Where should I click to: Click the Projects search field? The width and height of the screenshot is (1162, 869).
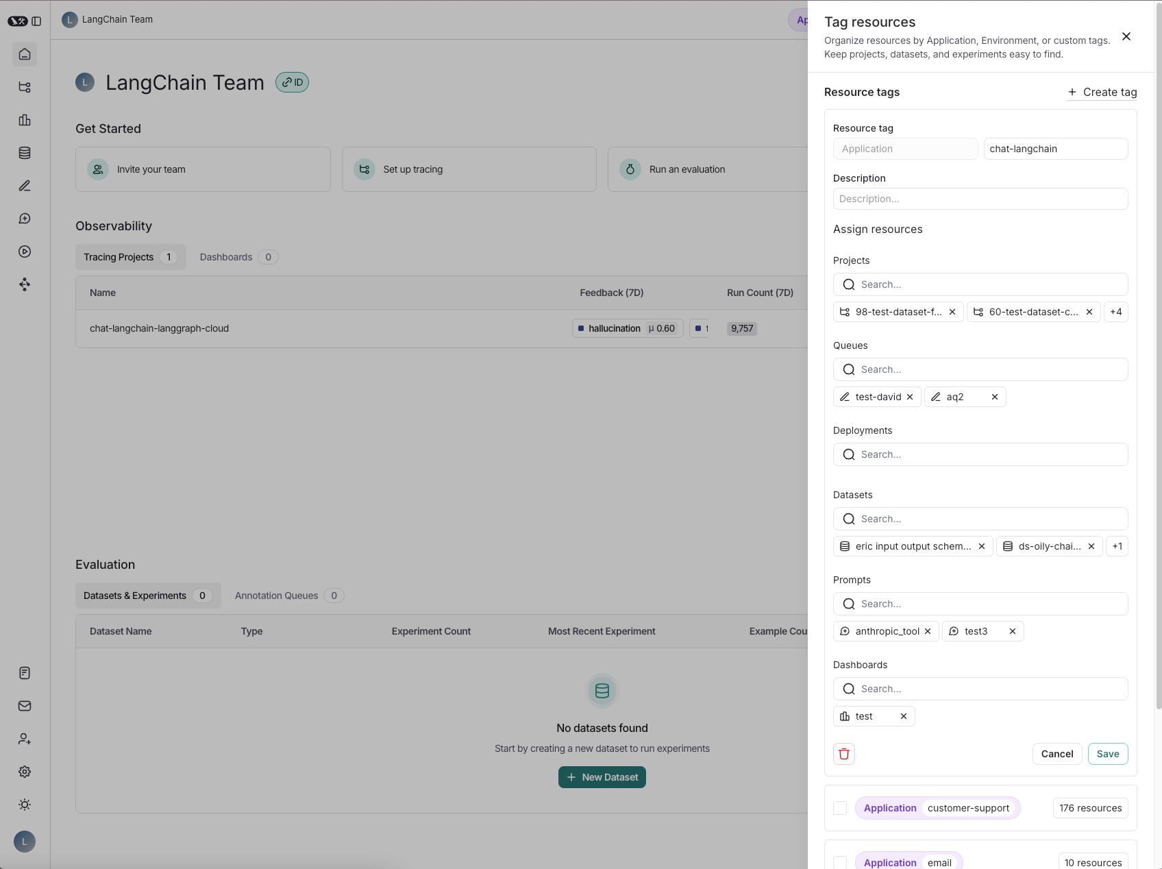(980, 284)
